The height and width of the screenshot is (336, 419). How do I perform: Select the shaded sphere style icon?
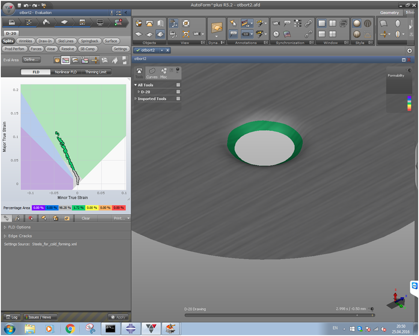(357, 23)
